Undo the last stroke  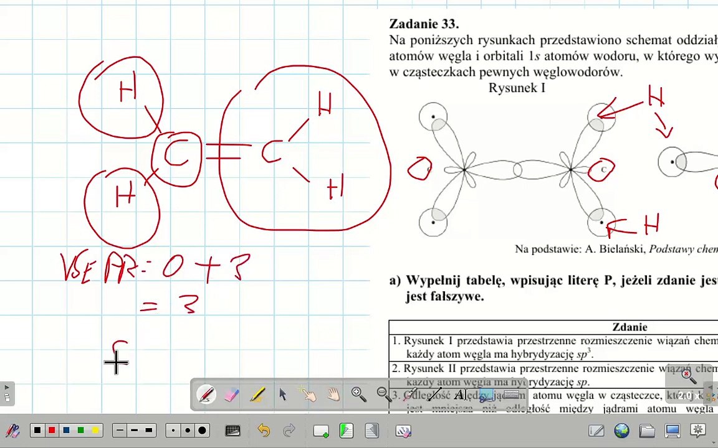click(x=263, y=430)
